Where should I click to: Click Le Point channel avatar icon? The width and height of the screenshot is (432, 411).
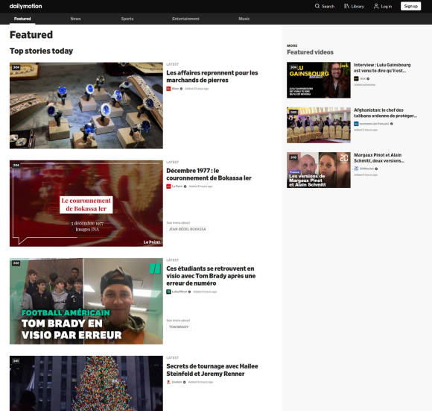coord(168,186)
